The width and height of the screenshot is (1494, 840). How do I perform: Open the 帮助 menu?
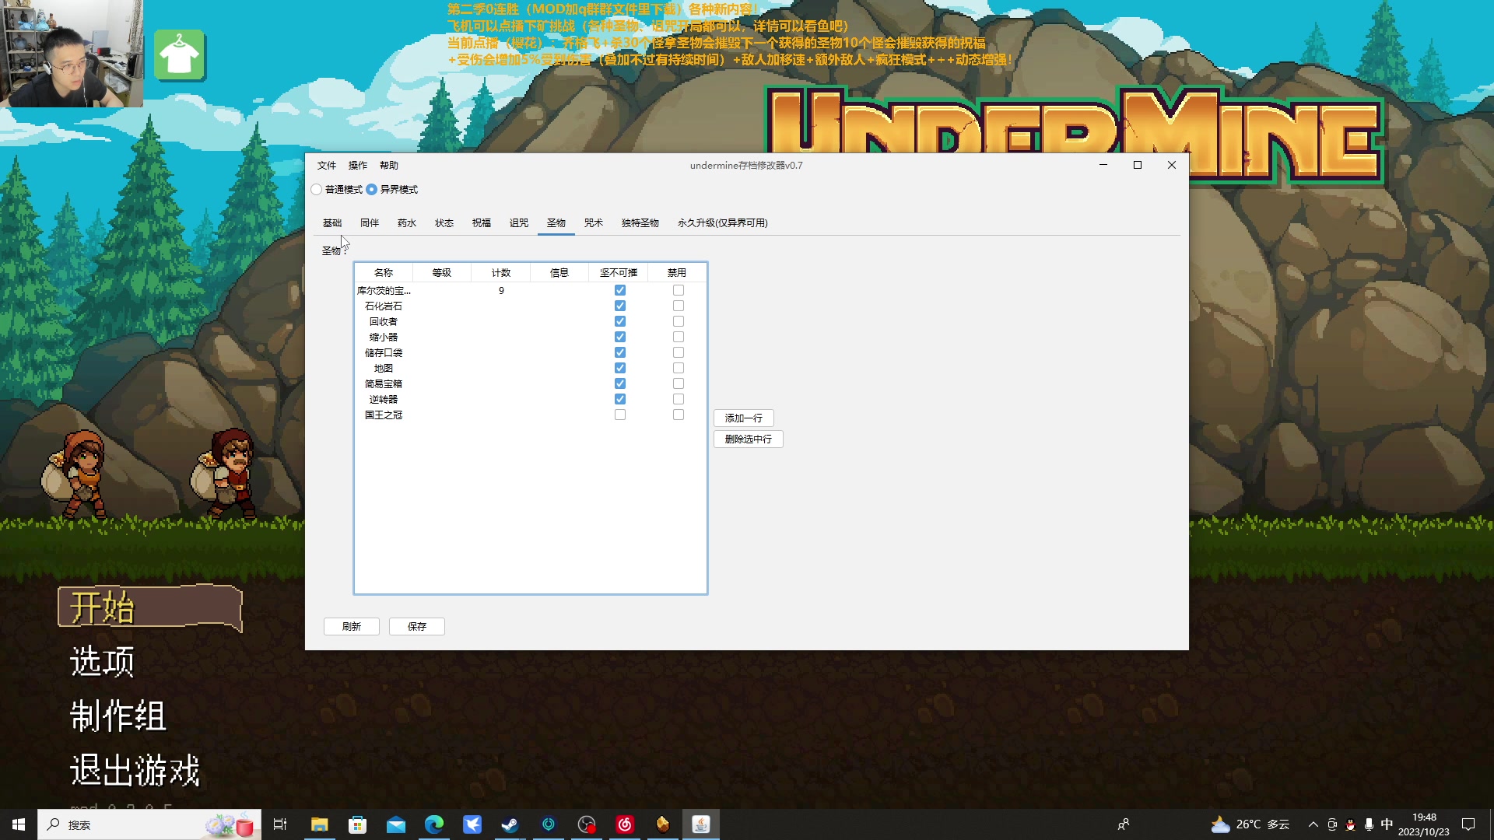point(389,166)
